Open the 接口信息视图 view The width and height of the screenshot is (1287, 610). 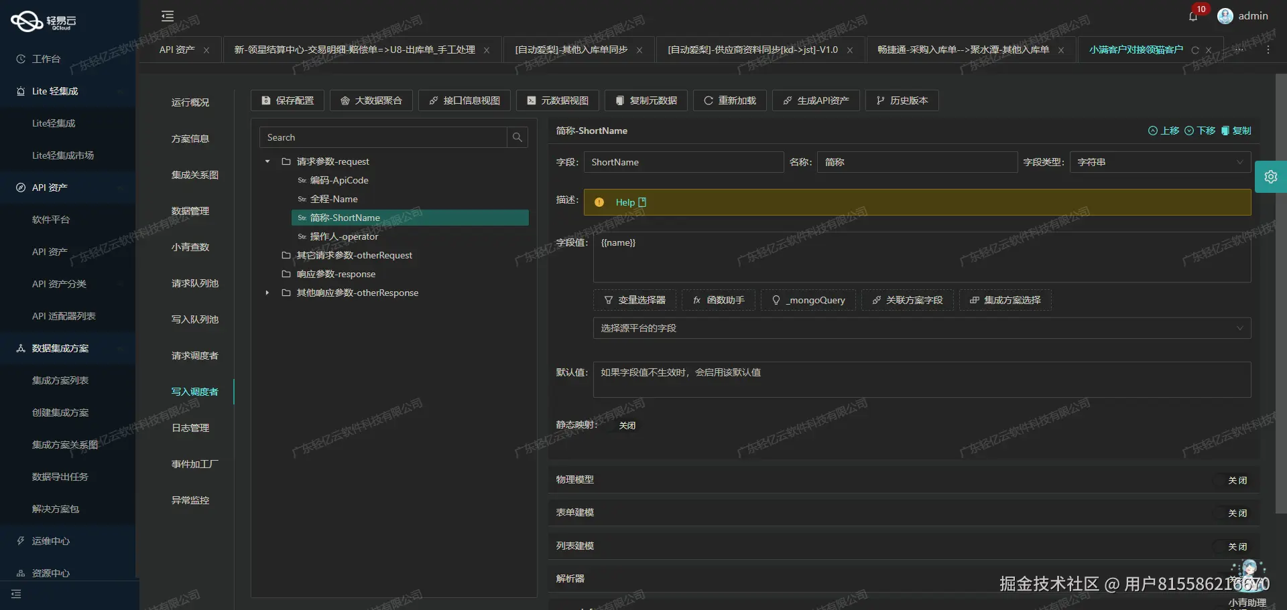464,100
